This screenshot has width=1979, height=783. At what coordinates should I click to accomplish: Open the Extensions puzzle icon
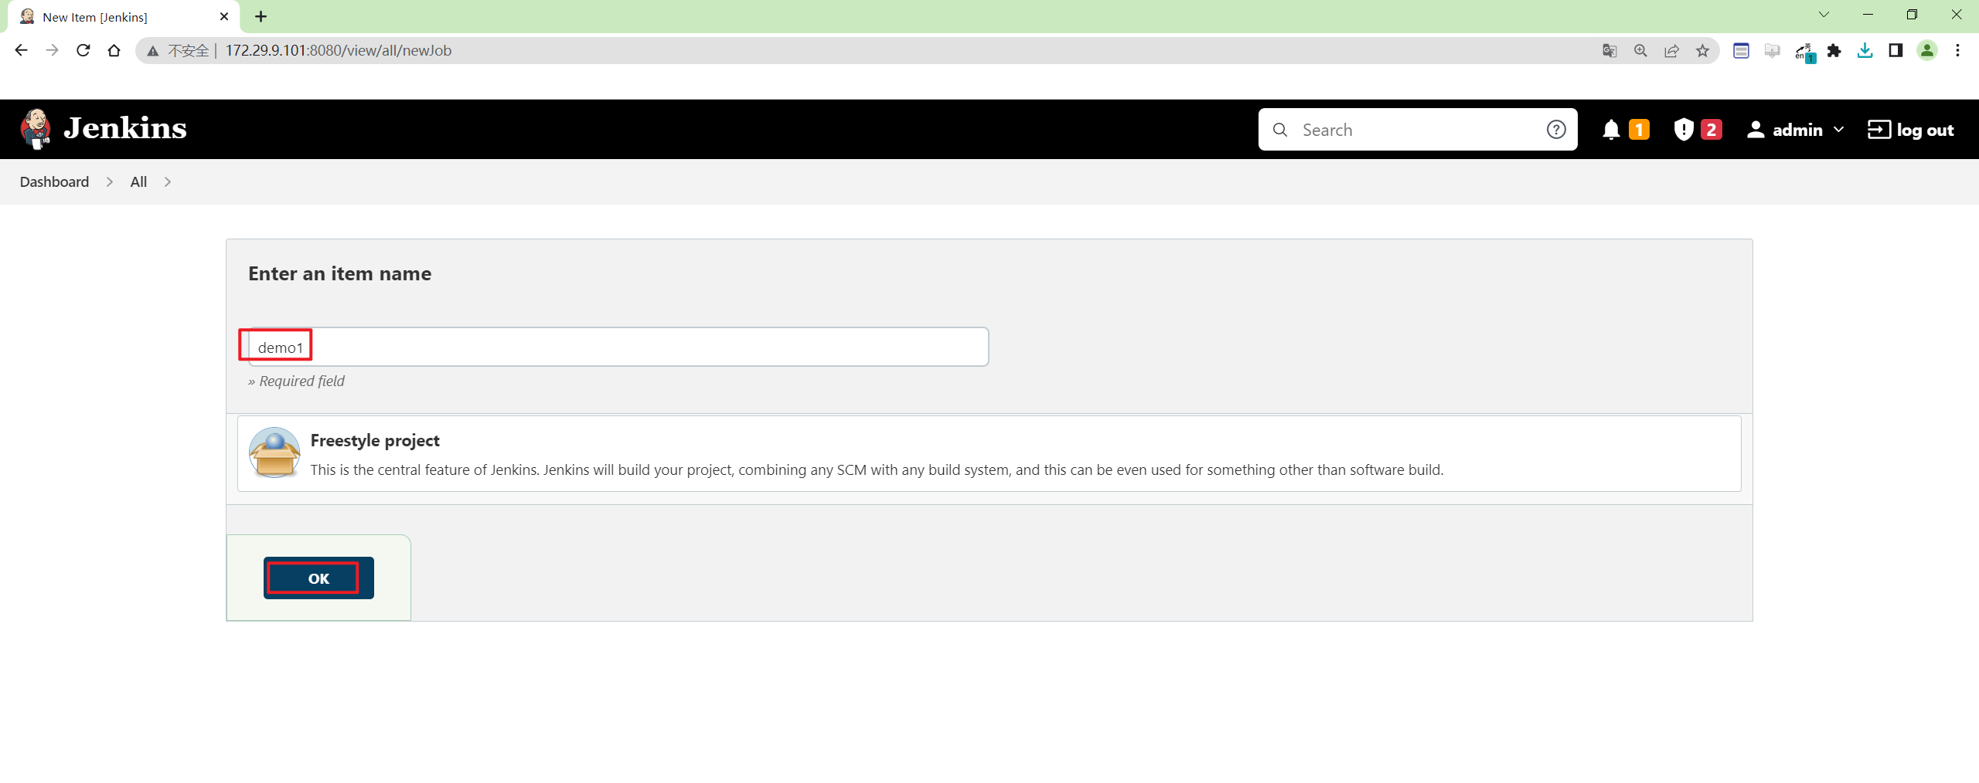[x=1834, y=50]
